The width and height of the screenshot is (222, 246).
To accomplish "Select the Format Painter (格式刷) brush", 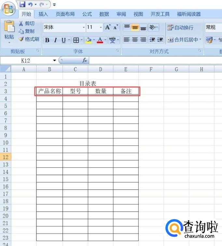I will (x=21, y=39).
